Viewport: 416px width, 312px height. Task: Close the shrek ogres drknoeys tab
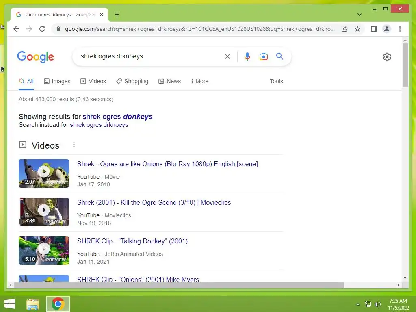pyautogui.click(x=101, y=15)
